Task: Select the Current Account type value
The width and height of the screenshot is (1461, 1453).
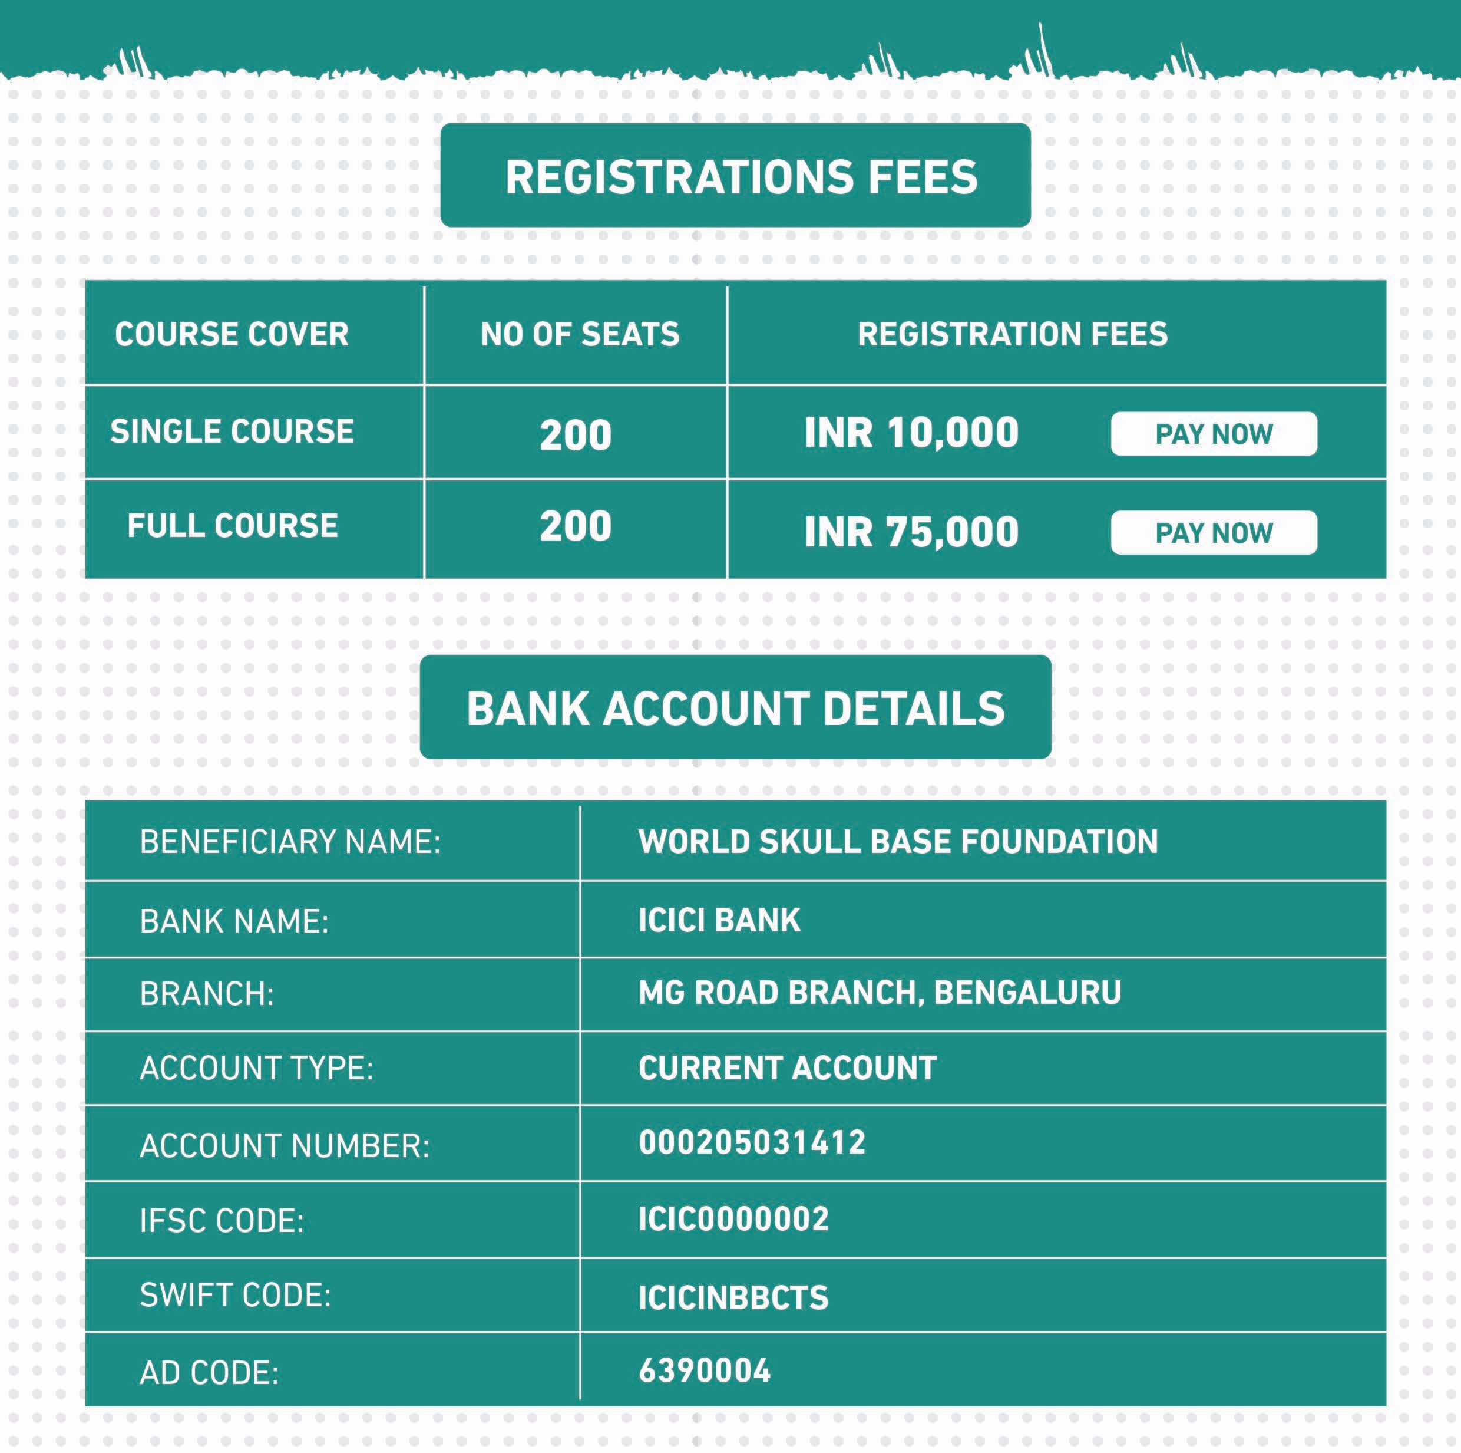Action: click(x=787, y=1068)
